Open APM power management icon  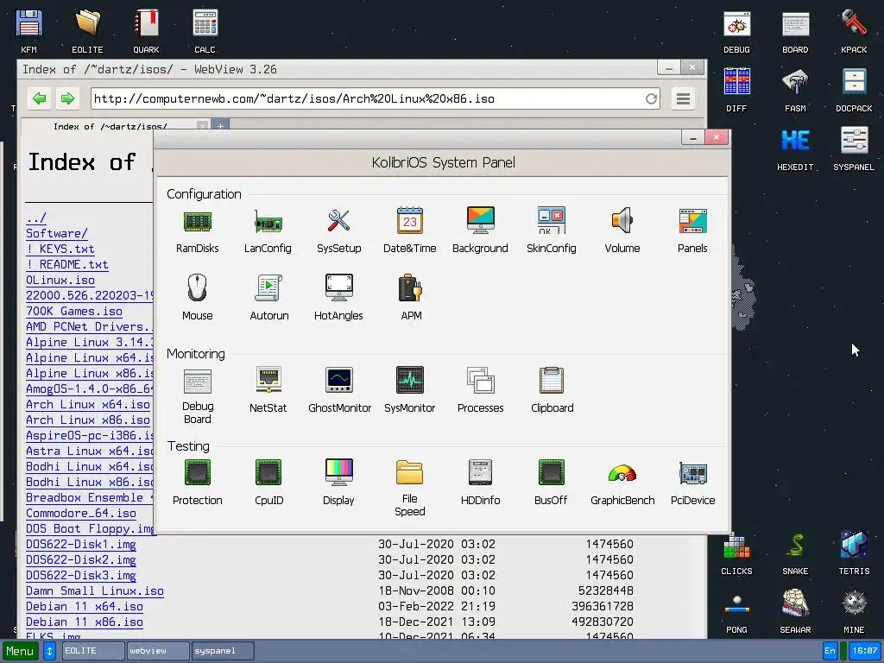pos(410,287)
